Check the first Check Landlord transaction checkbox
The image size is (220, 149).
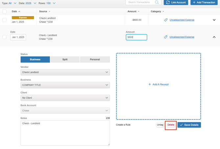click(5, 20)
